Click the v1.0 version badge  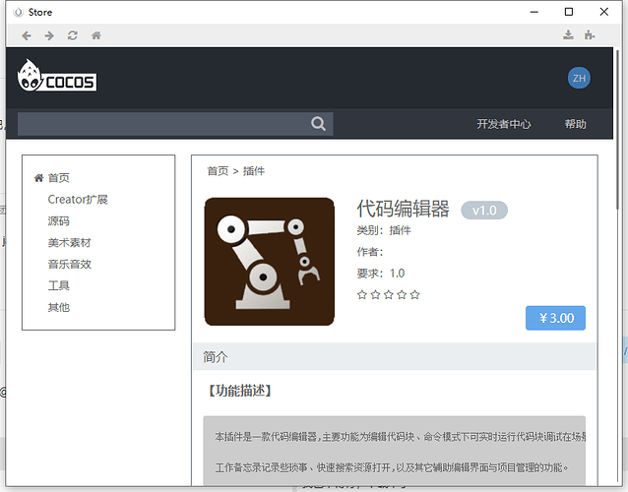click(484, 211)
